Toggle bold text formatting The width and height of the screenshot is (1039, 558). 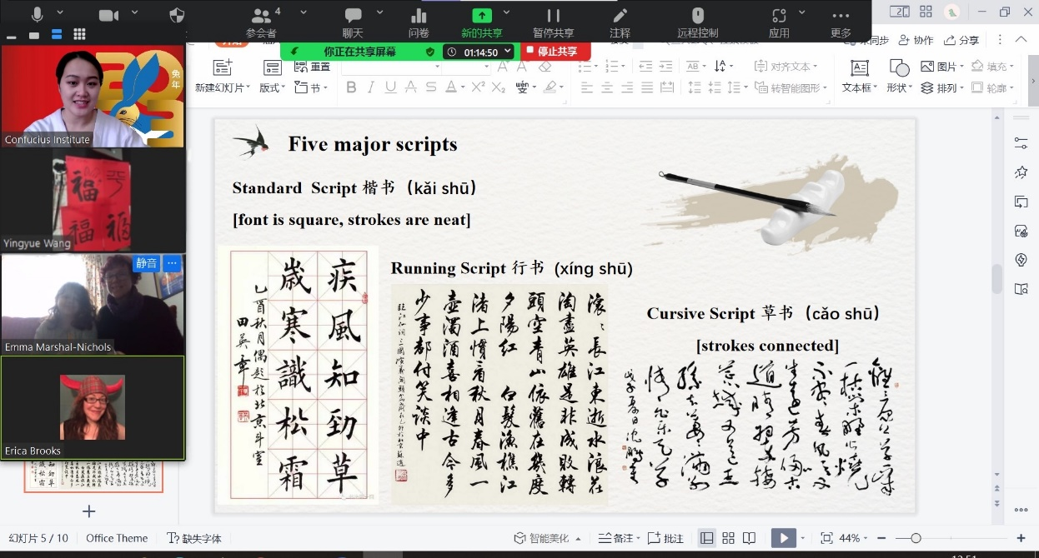coord(351,87)
